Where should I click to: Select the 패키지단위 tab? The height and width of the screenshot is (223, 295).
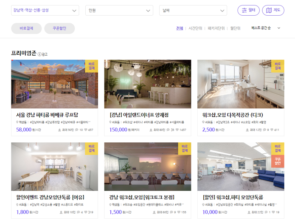216,28
